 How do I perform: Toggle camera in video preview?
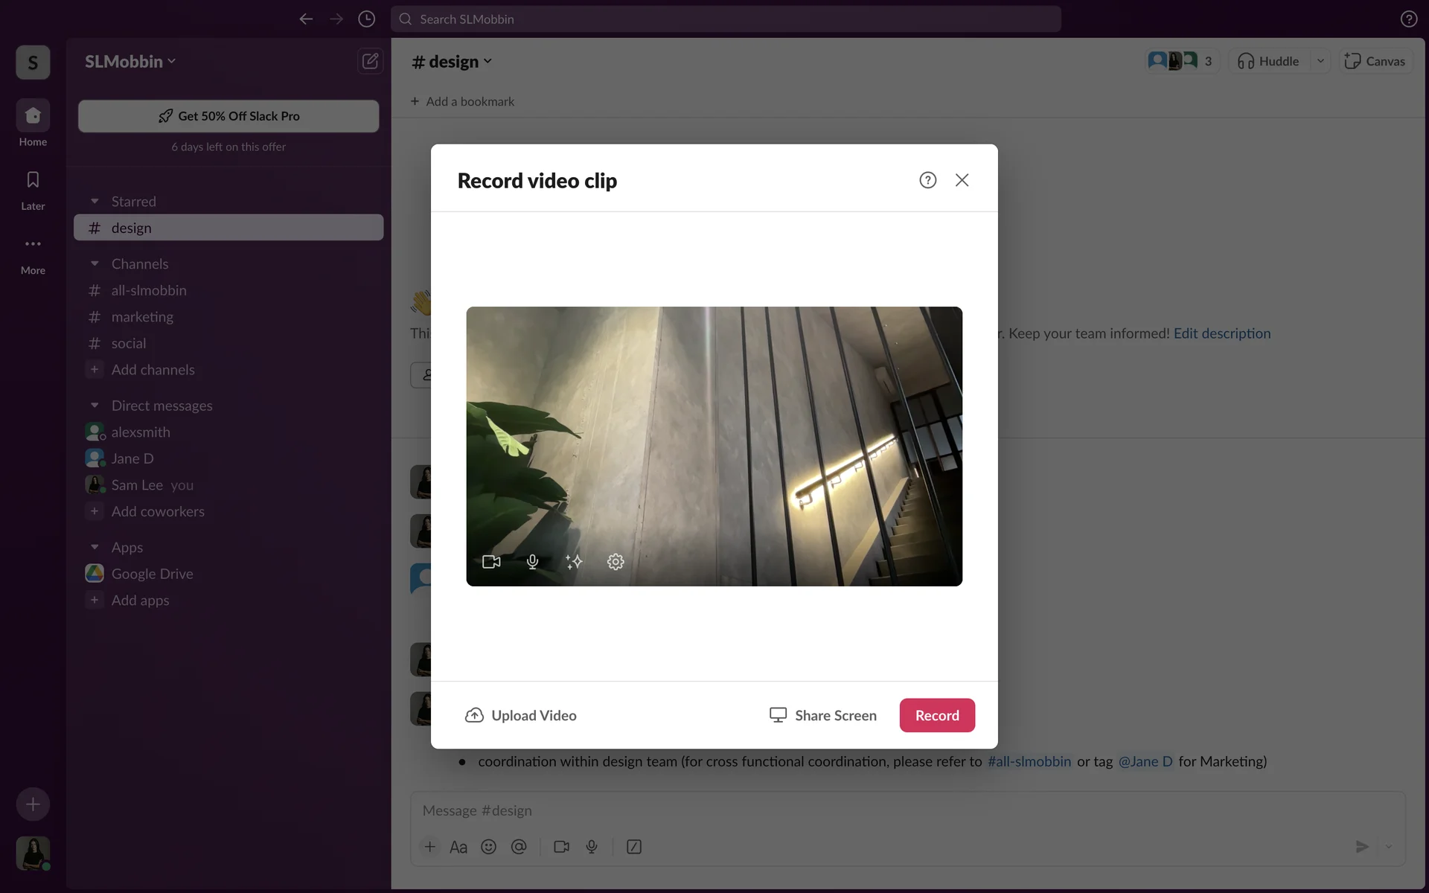[491, 562]
